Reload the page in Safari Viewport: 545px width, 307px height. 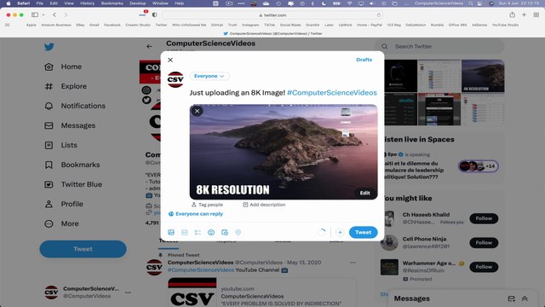click(378, 15)
